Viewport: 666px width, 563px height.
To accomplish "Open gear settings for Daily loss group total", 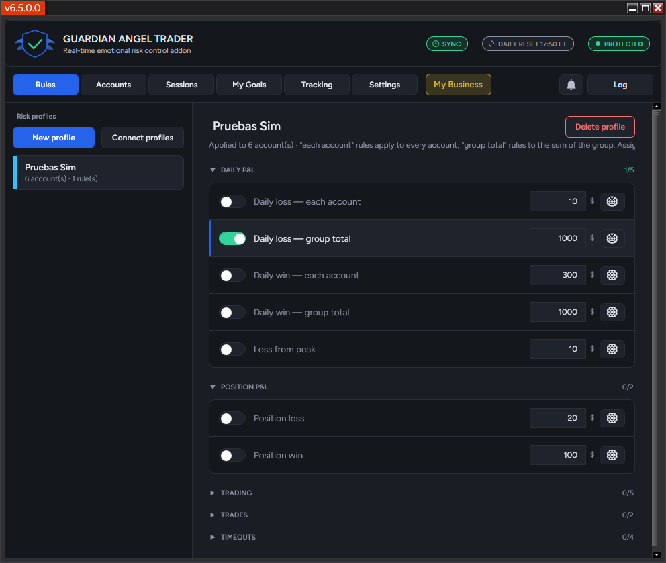I will point(612,238).
